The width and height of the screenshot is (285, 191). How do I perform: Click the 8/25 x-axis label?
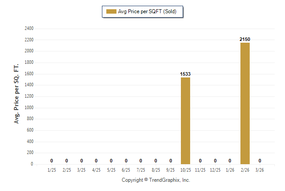click(x=156, y=170)
